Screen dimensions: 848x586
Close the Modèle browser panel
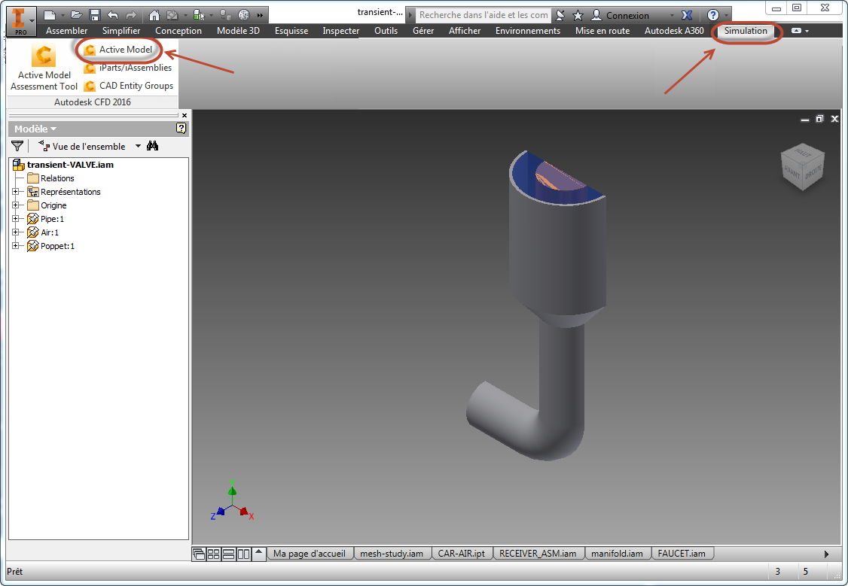point(185,115)
